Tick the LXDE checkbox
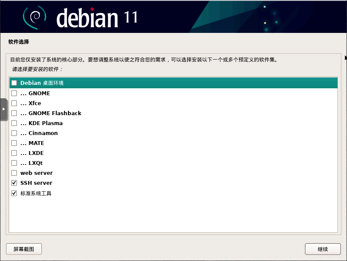The width and height of the screenshot is (347, 261). 14,153
